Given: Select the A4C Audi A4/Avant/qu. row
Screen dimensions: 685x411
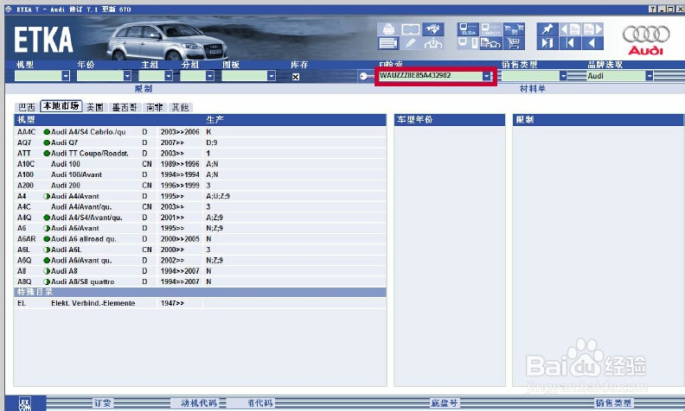Looking at the screenshot, I should pyautogui.click(x=200, y=207).
